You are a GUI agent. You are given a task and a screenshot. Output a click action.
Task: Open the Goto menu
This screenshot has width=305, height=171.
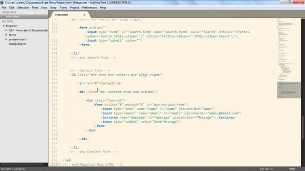coord(53,8)
